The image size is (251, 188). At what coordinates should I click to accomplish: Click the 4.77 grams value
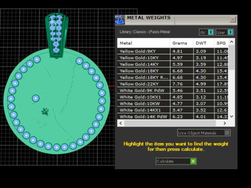click(x=177, y=103)
